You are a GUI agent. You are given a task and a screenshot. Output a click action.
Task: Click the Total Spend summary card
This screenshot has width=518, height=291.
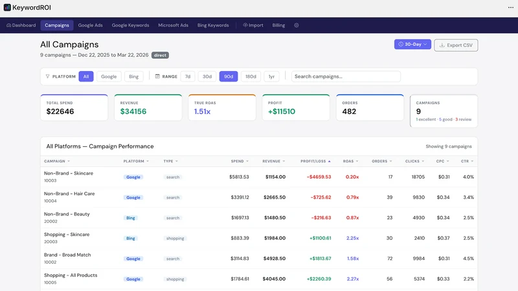pyautogui.click(x=74, y=107)
